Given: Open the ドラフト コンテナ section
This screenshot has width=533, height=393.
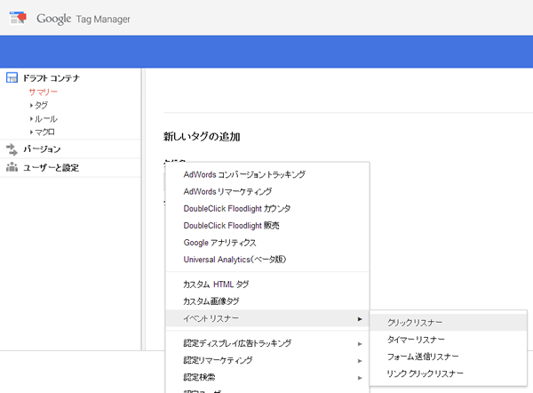Looking at the screenshot, I should 52,78.
